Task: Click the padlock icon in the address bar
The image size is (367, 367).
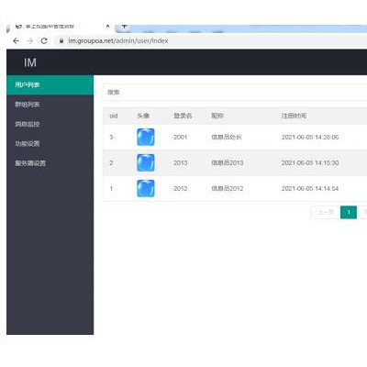Action: point(61,40)
